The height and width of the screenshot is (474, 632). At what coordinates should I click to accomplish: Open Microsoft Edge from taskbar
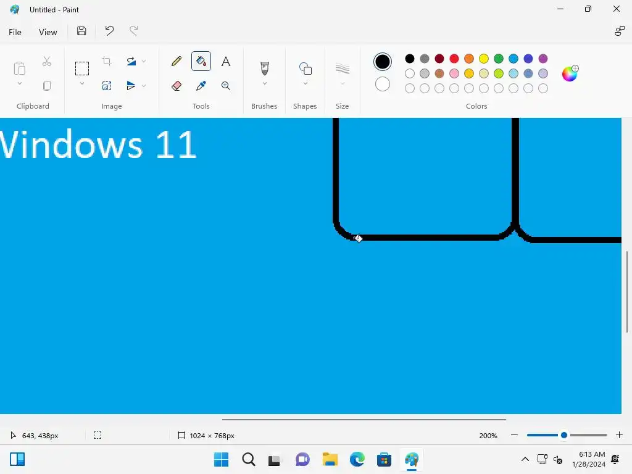tap(357, 459)
